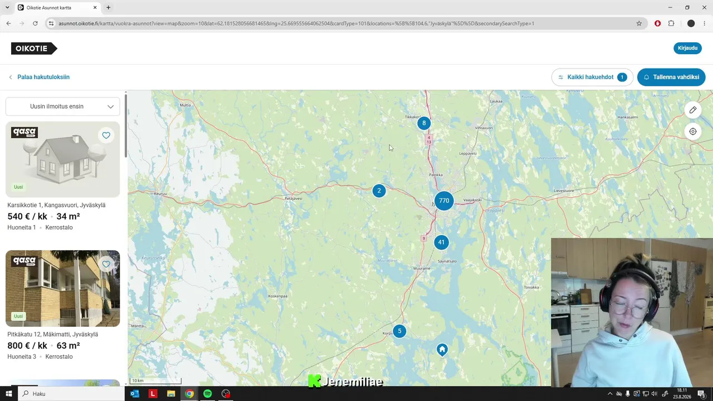Click the Karsikkotie 1, Kangasvuori address text
713x401 pixels.
(x=56, y=205)
